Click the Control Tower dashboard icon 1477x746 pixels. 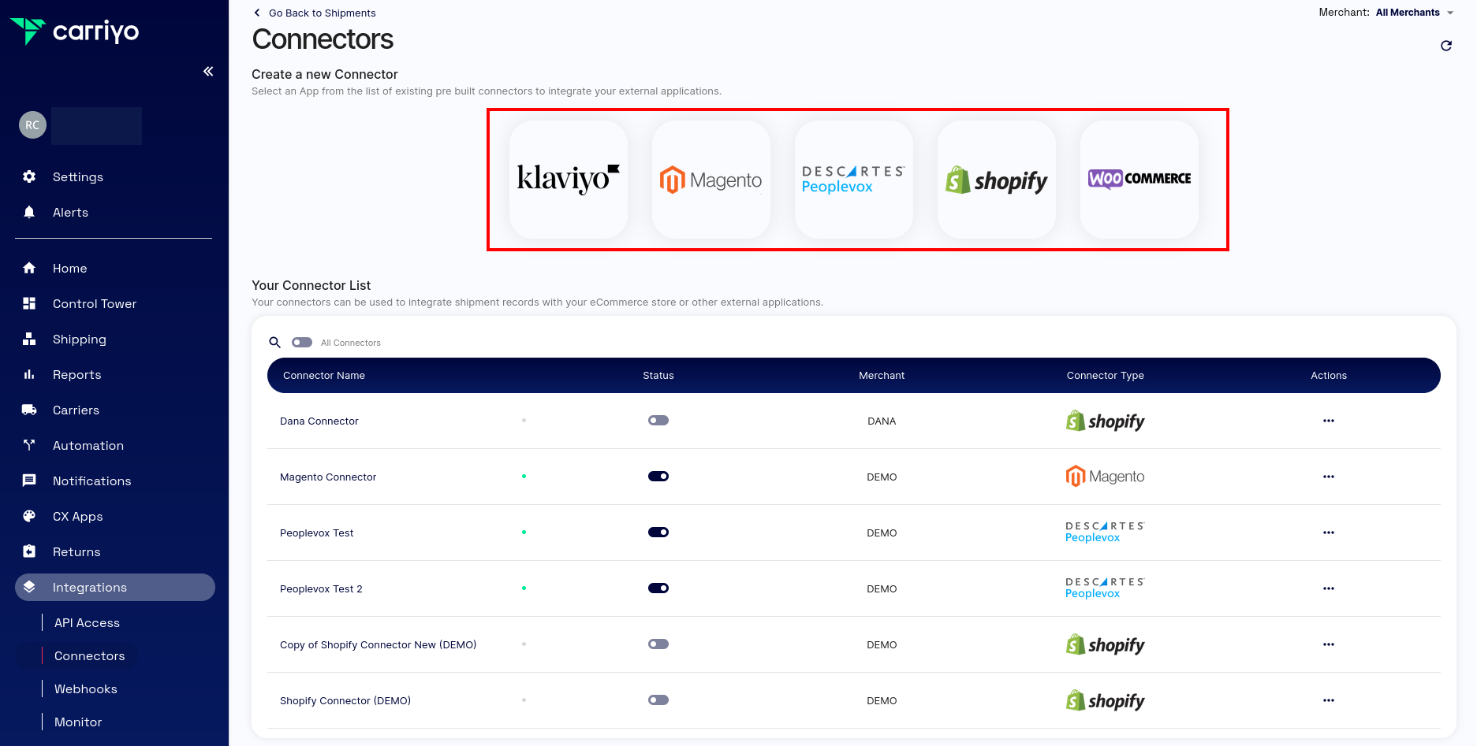pyautogui.click(x=29, y=303)
